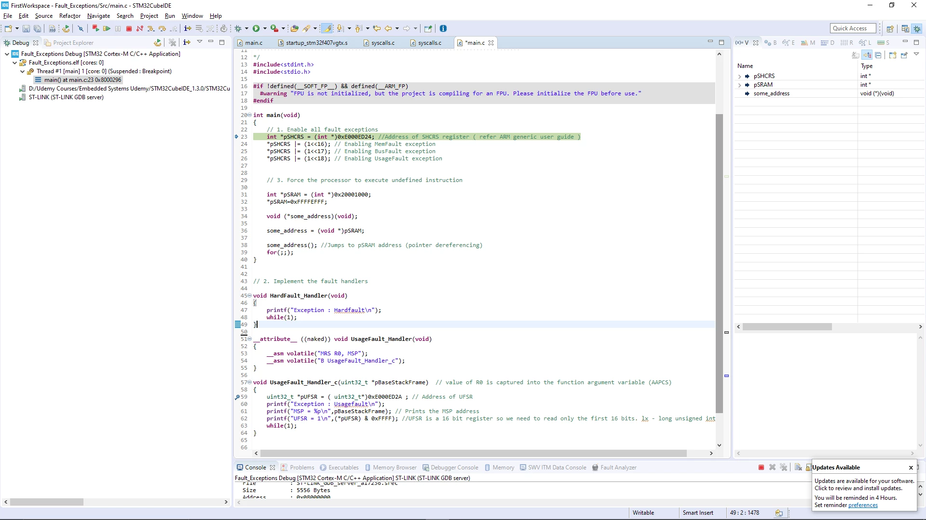Click the editor vertical scrollbar thumb

point(719,263)
